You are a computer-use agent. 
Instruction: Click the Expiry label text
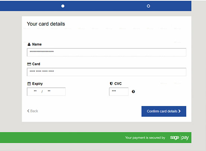point(38,84)
